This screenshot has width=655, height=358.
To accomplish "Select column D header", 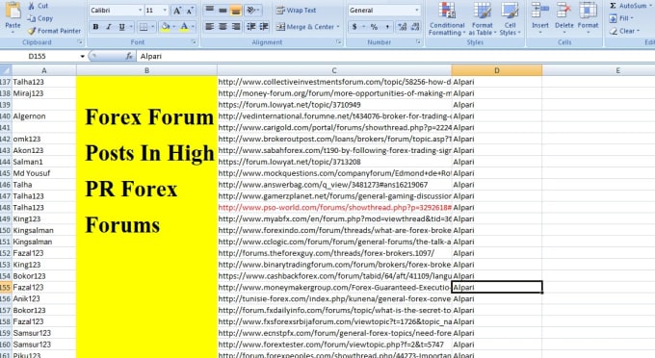I will point(497,70).
